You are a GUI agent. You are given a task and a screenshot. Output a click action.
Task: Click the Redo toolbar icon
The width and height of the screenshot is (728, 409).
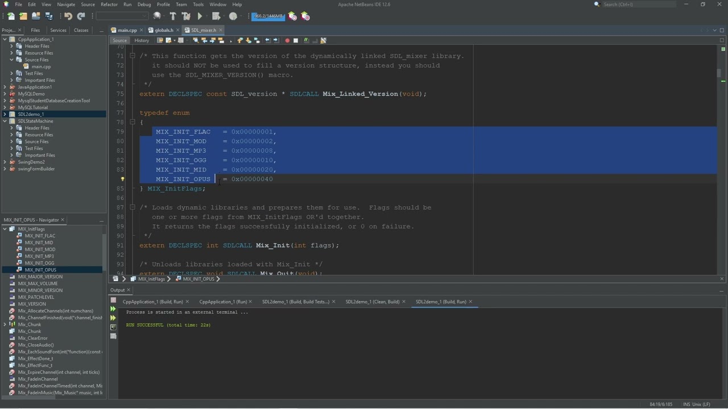(81, 16)
